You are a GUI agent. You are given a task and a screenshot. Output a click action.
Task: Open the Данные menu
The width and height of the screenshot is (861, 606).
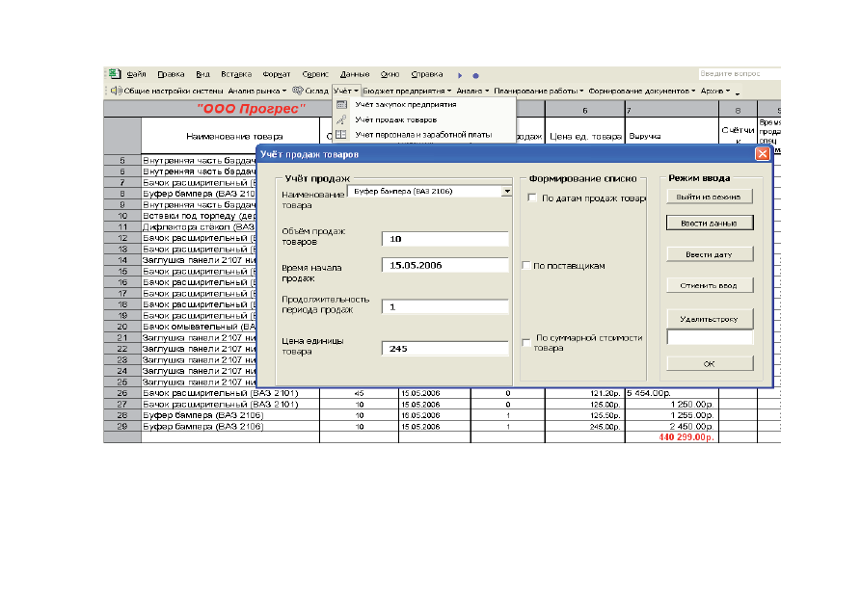(355, 74)
